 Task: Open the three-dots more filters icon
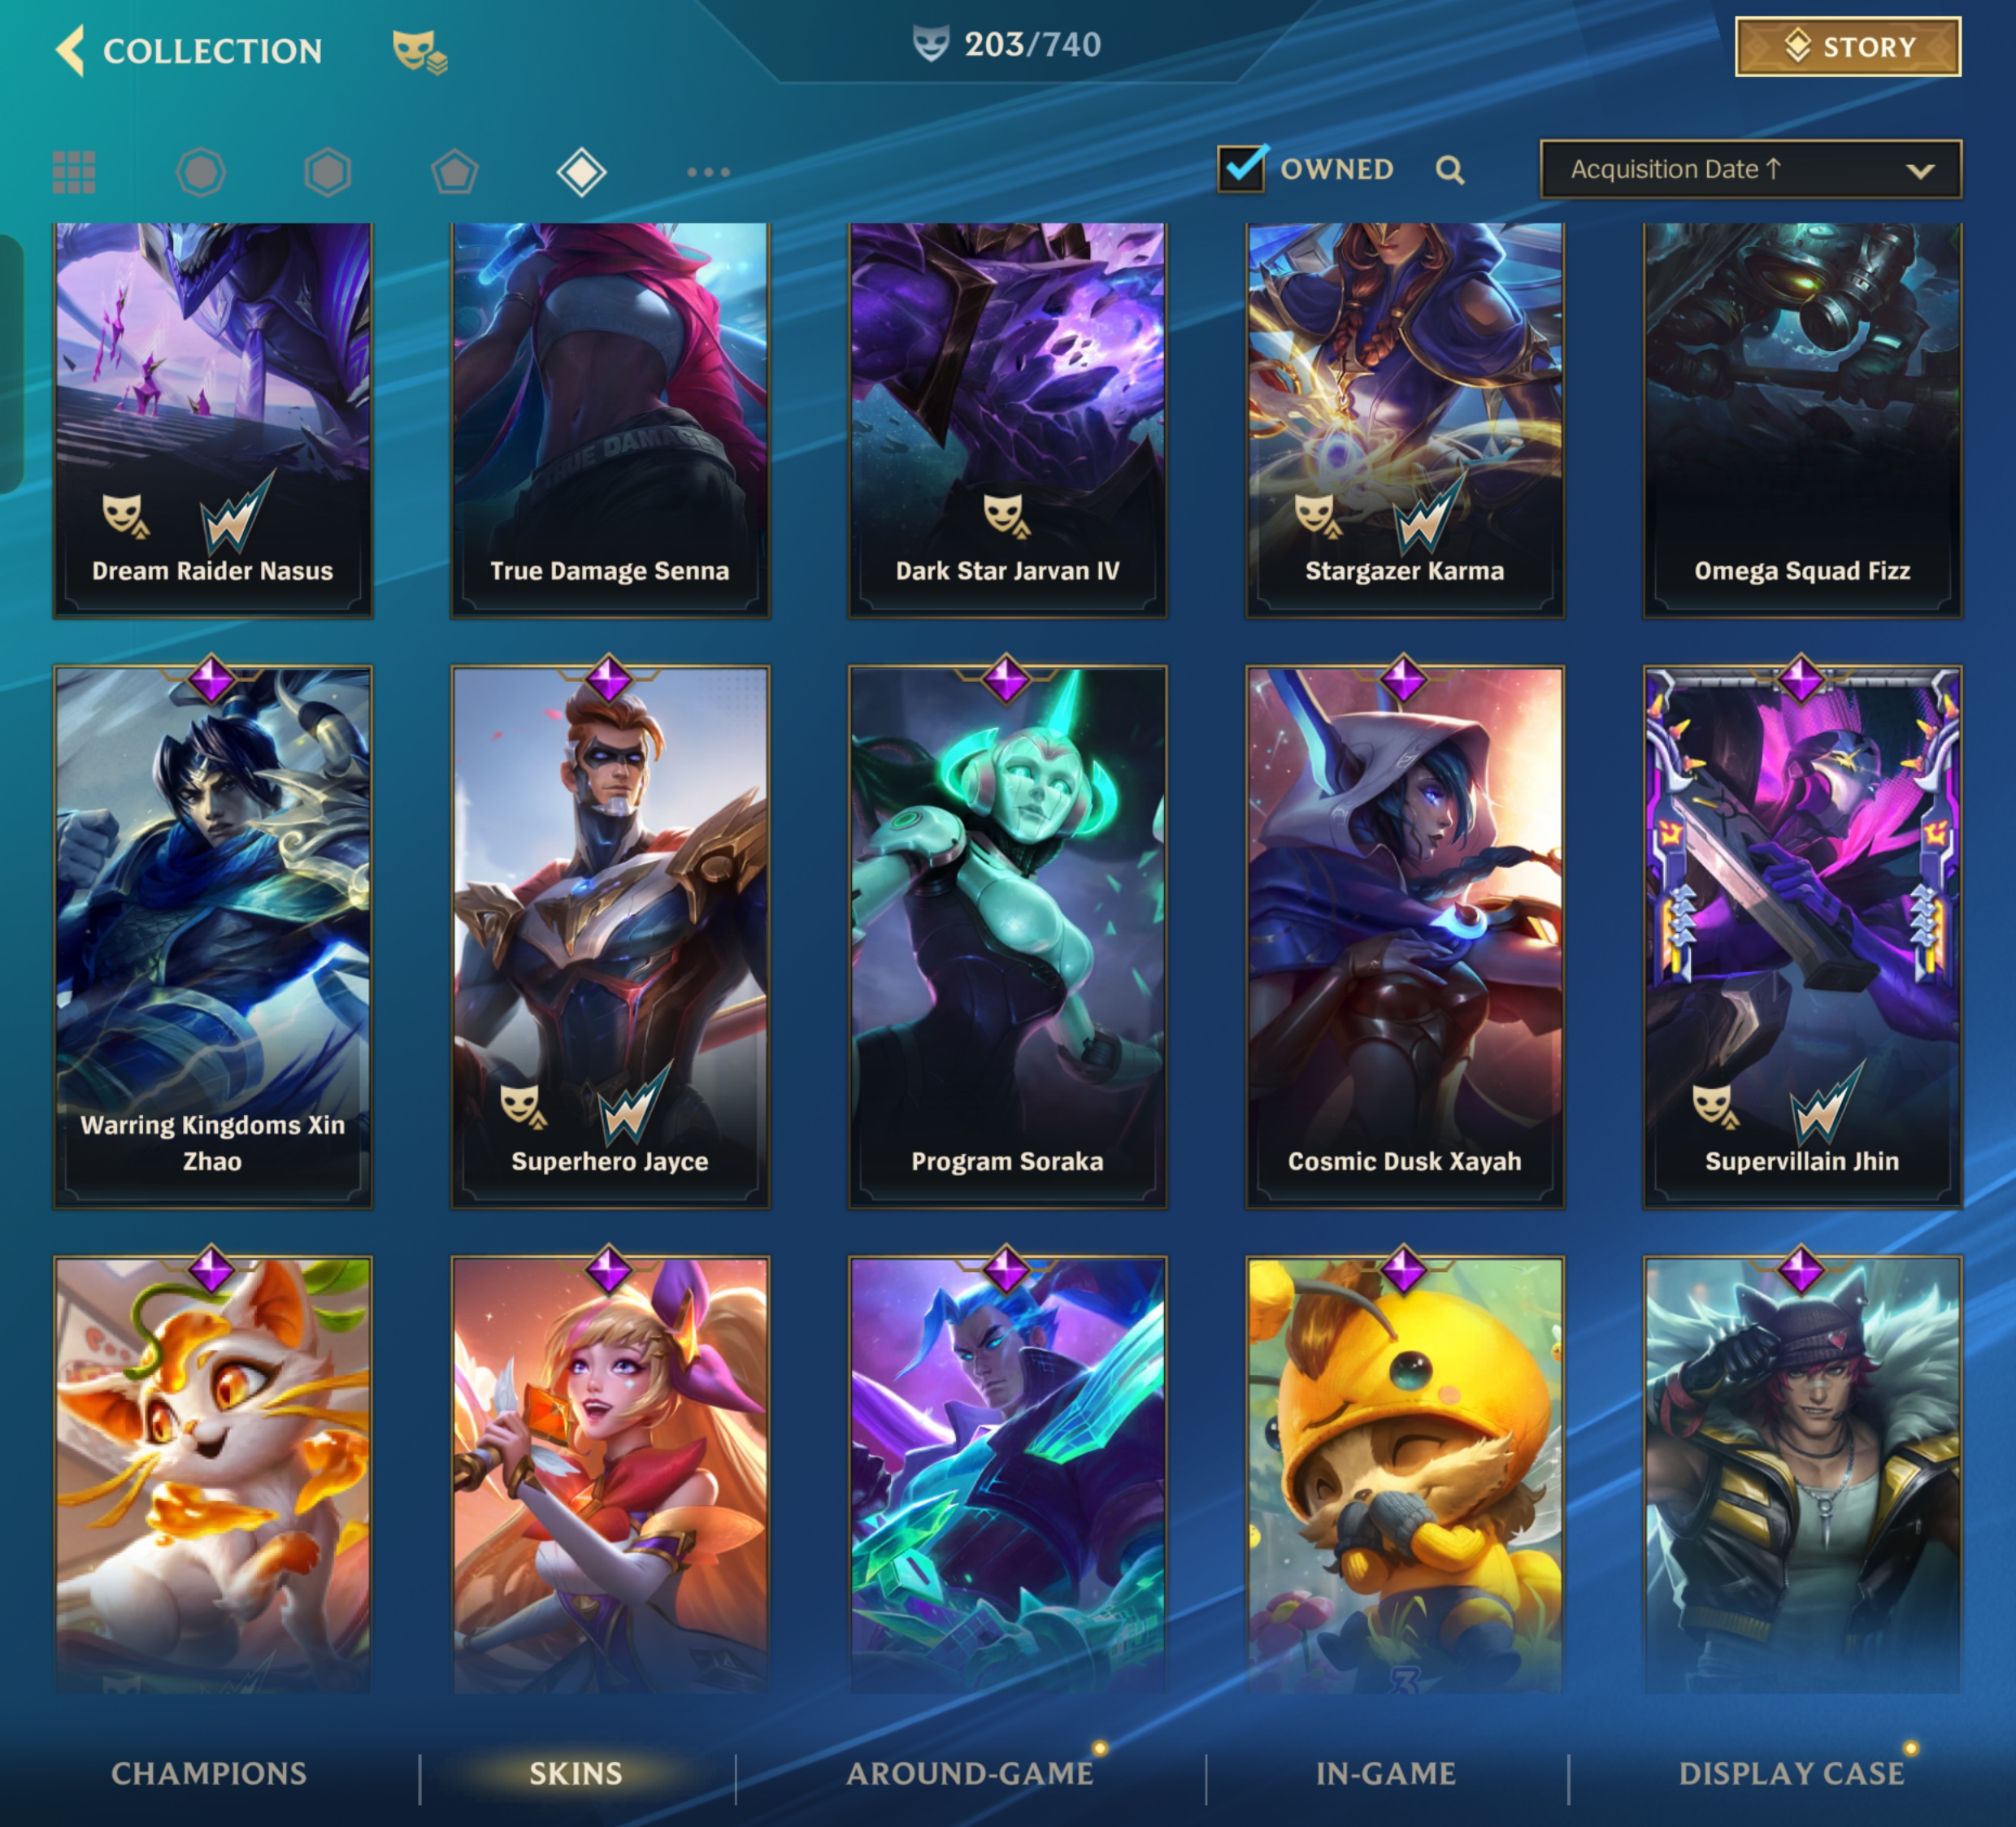click(x=708, y=172)
